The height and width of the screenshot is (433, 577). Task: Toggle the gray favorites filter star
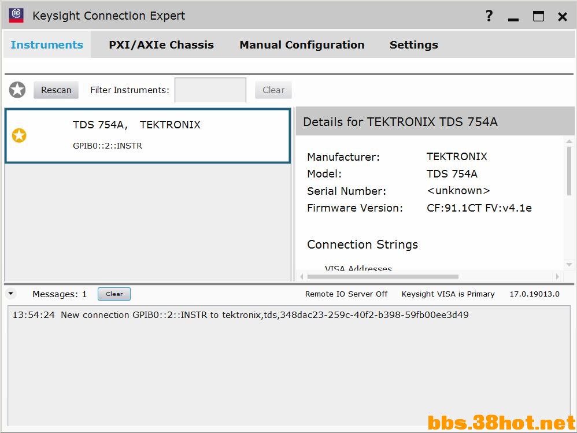coord(17,90)
